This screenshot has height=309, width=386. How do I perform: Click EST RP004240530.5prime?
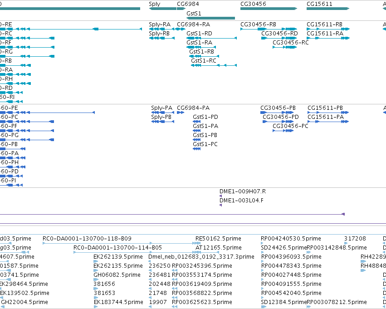pos(291,239)
